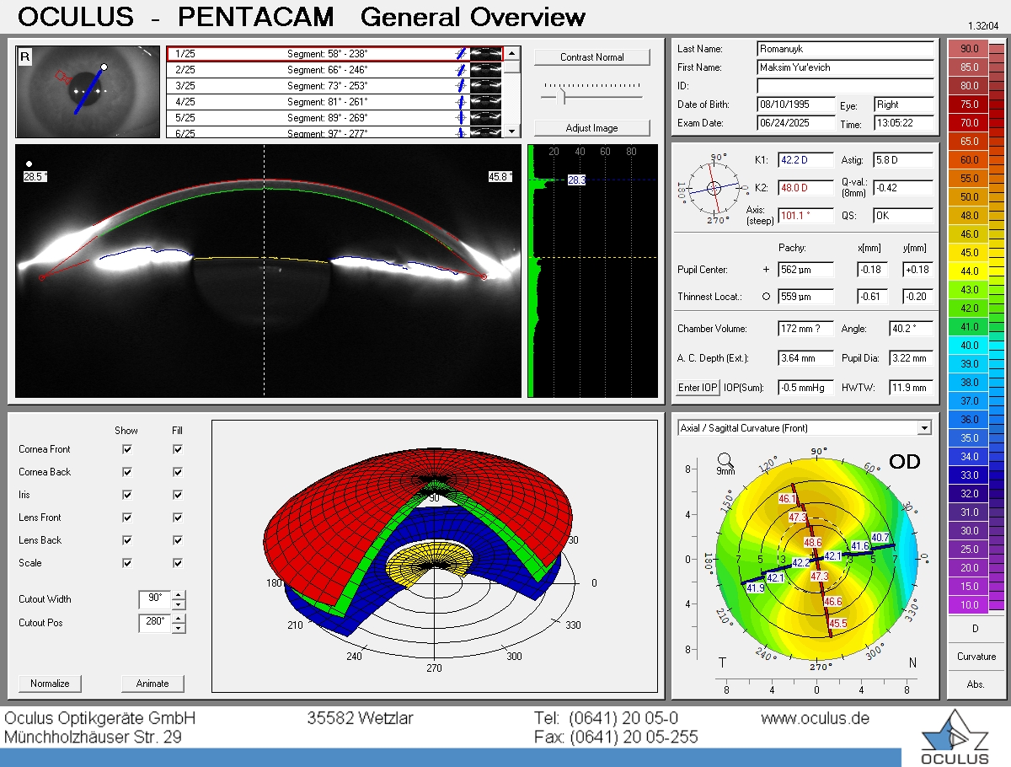The height and width of the screenshot is (767, 1011).
Task: Select segment 1/25 row in the list
Action: (334, 54)
